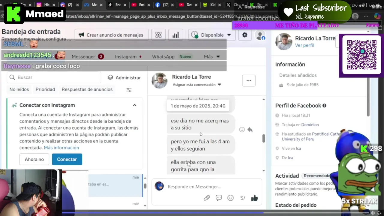Viewport: 384px width, 216px height.
Task: Click the Buscar search field
Action: (54, 77)
